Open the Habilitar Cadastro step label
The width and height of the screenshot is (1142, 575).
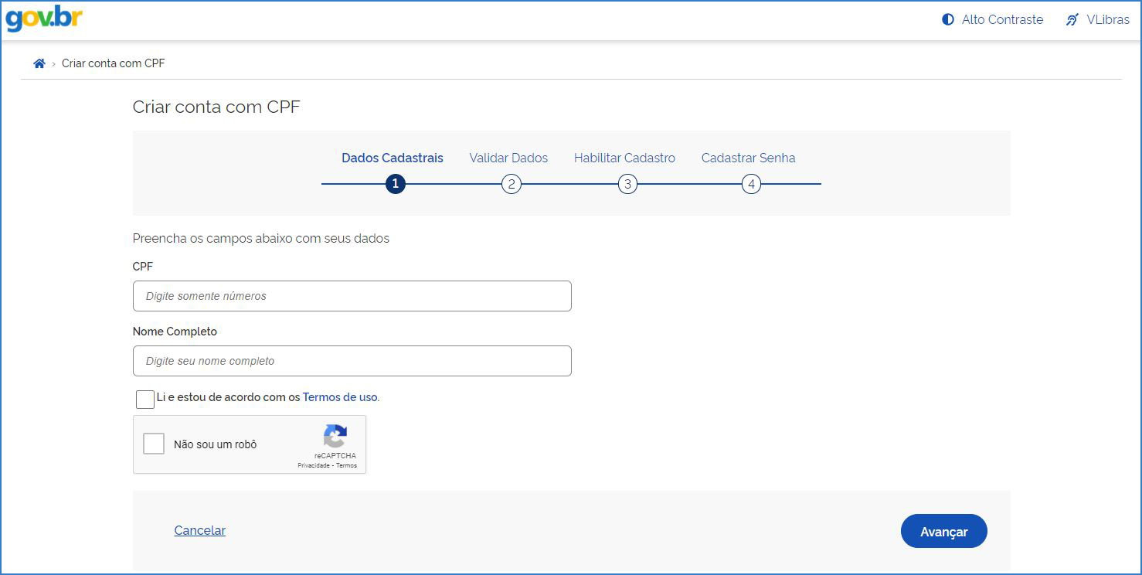click(x=624, y=158)
